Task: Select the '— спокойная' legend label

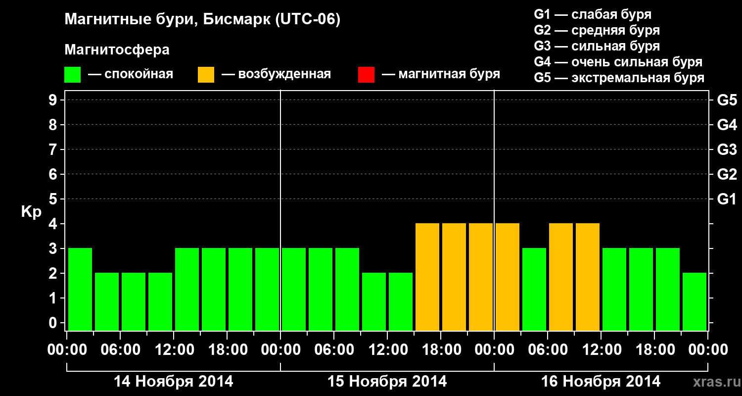Action: (x=131, y=74)
